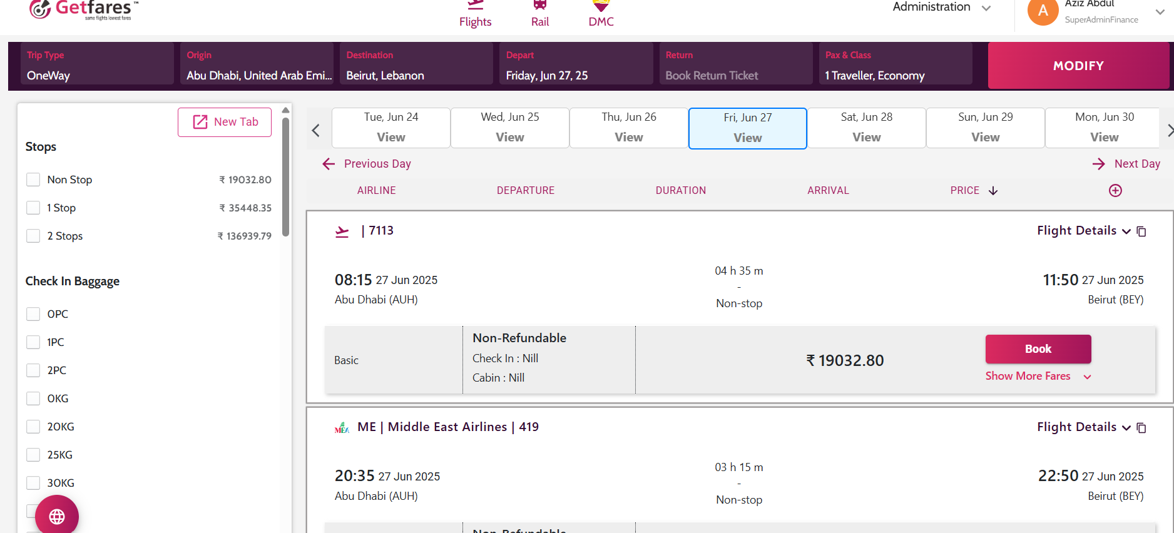Click the user avatar icon
The width and height of the screenshot is (1174, 533).
1043,11
